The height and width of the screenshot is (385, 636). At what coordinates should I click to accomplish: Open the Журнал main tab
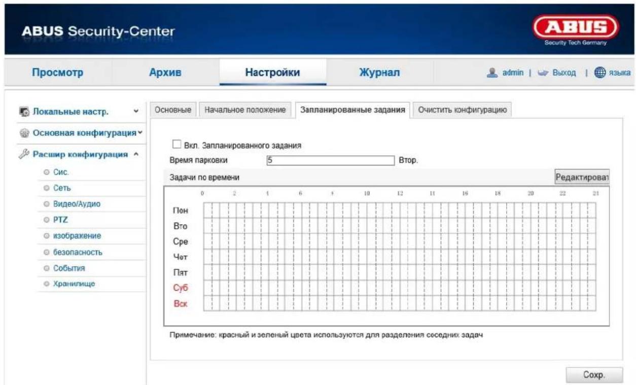tap(379, 73)
